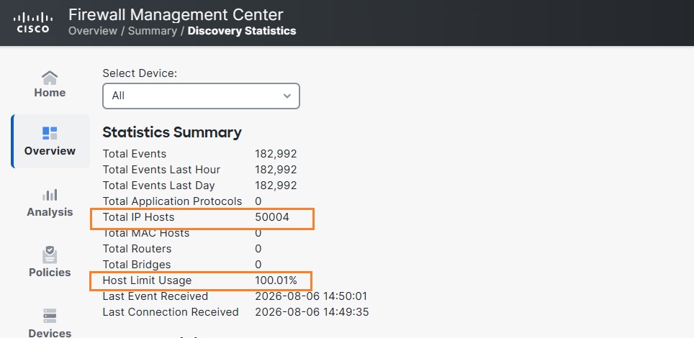The image size is (694, 338).
Task: Click the Total Bridges value 0
Action: tap(258, 265)
